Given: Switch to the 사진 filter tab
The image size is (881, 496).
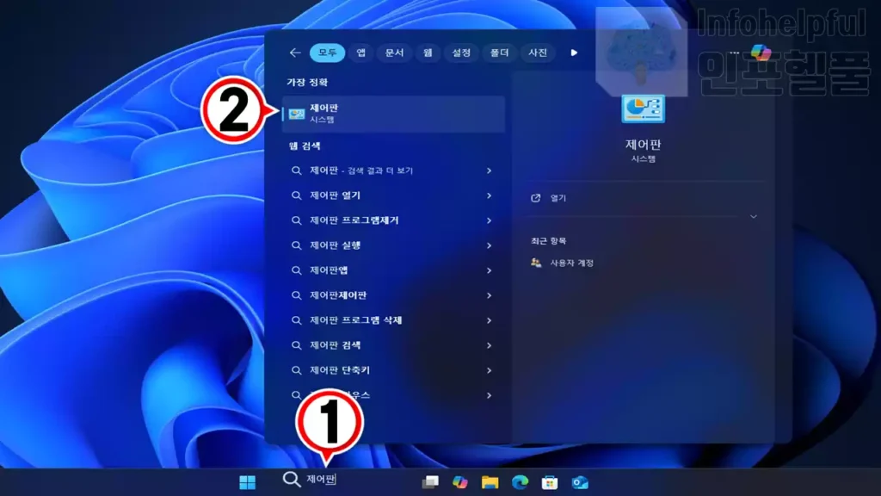Looking at the screenshot, I should pyautogui.click(x=538, y=53).
